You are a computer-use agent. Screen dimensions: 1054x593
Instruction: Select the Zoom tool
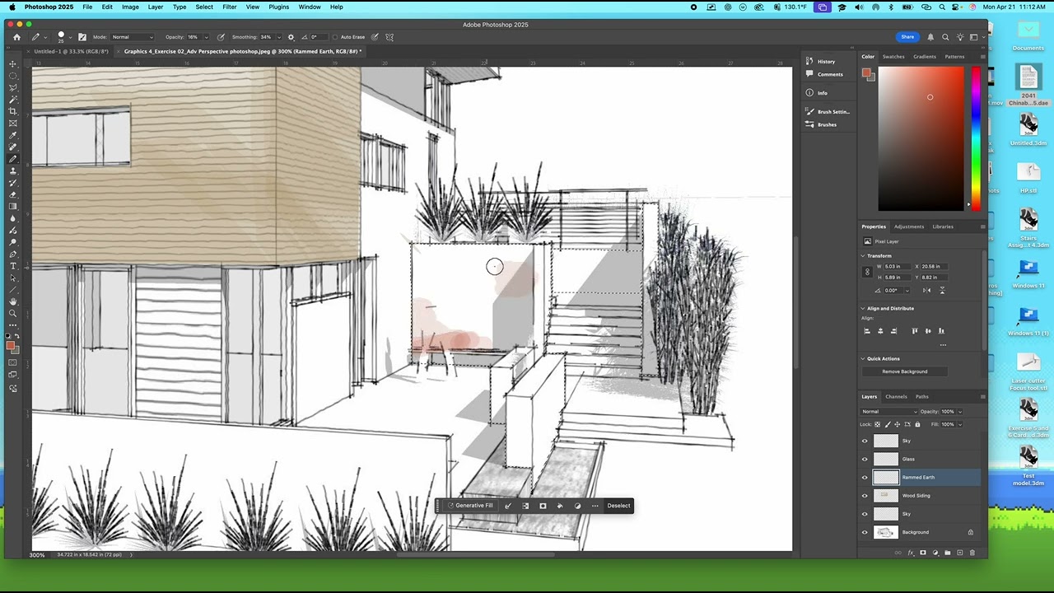coord(12,314)
